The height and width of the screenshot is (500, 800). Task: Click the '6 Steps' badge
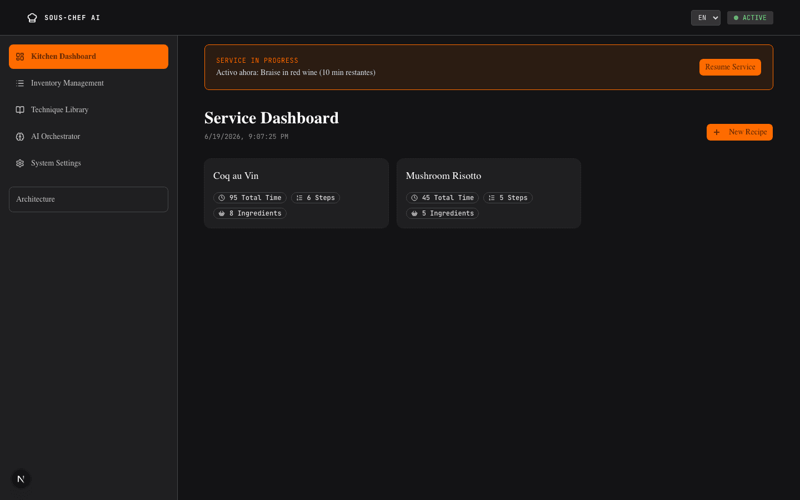[x=316, y=198]
